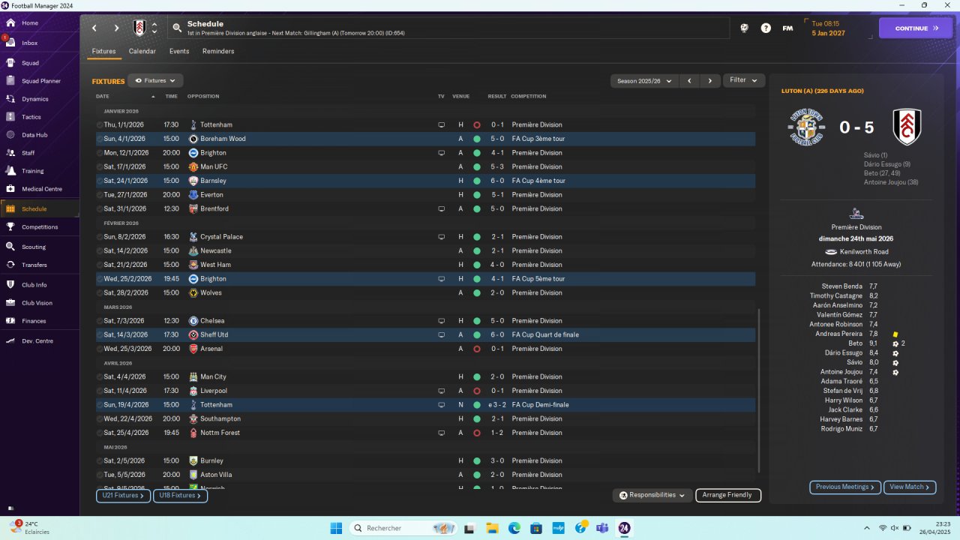Click the Competitions trophy icon
The width and height of the screenshot is (960, 540).
[10, 226]
